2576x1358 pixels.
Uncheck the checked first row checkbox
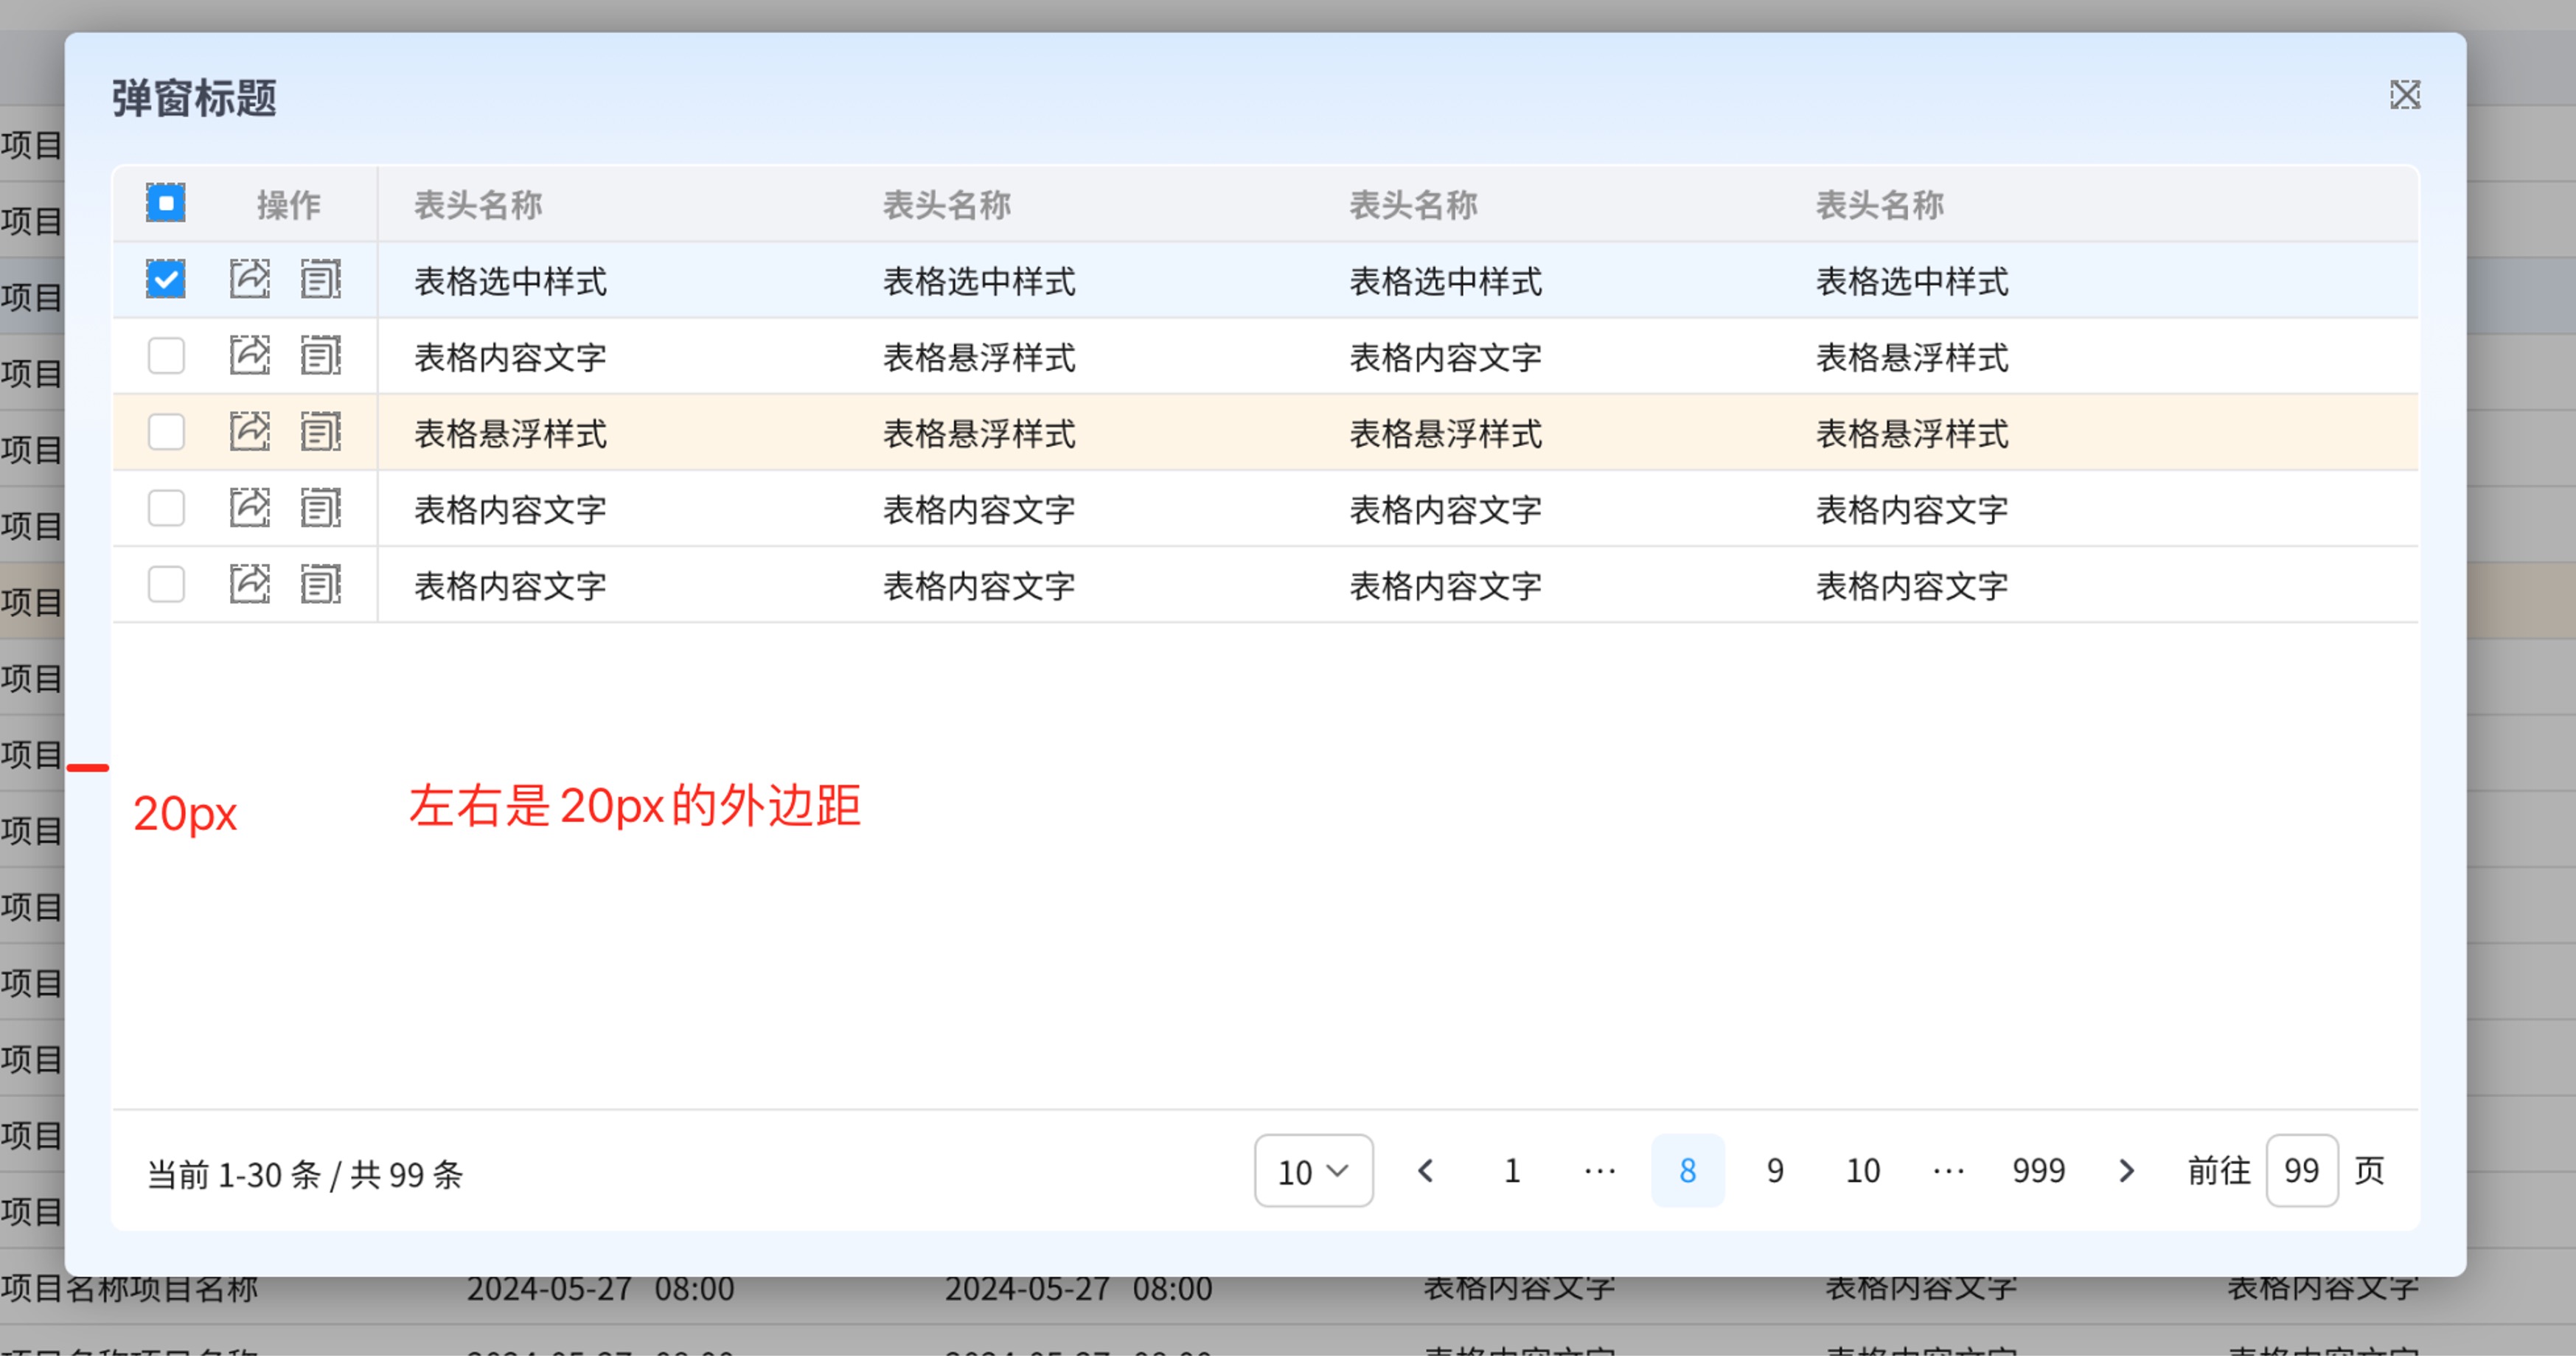[166, 279]
